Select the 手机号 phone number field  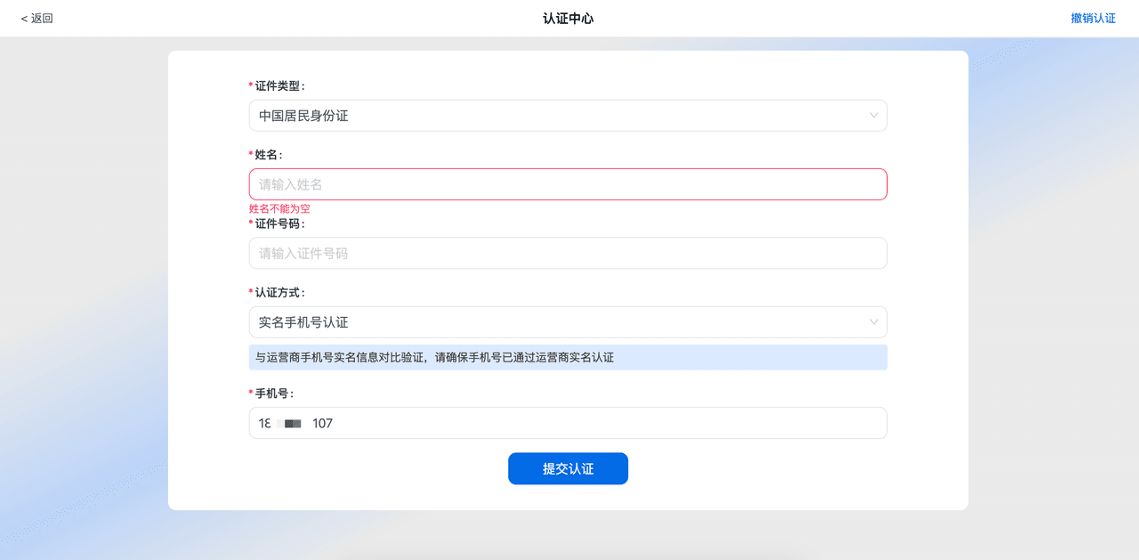pos(568,423)
